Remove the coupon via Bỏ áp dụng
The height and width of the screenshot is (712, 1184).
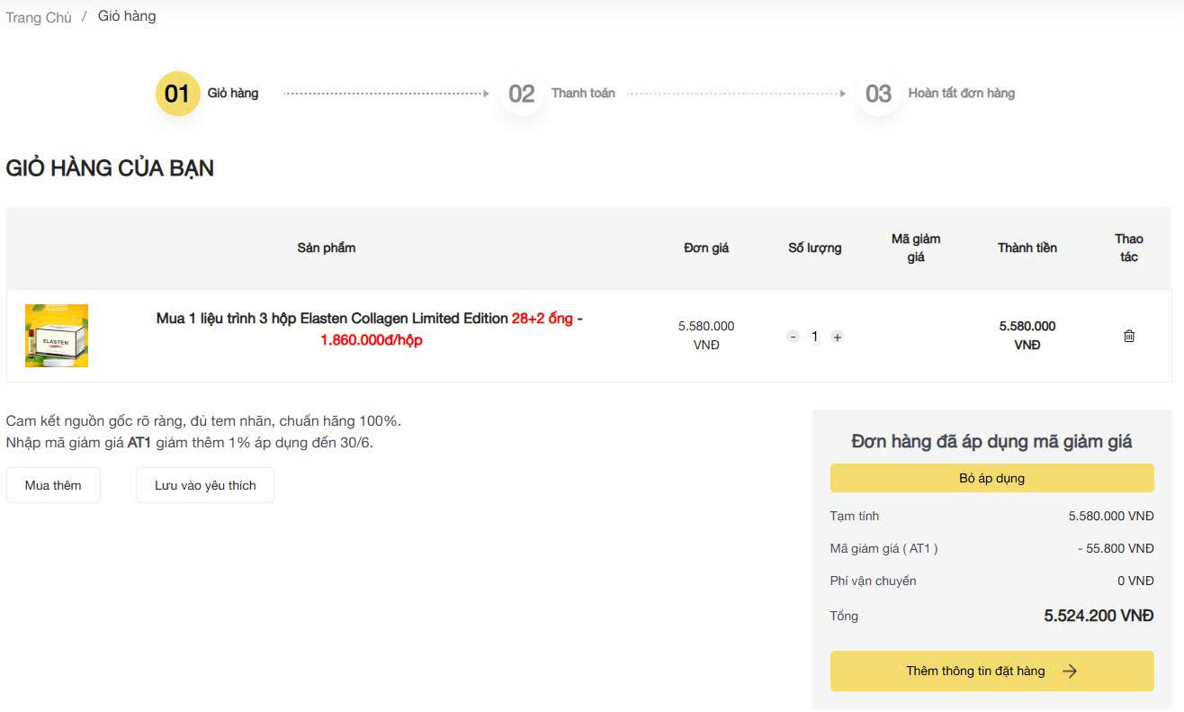click(991, 478)
